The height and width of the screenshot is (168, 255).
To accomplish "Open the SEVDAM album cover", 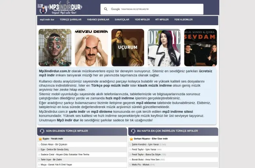I will click(x=201, y=48).
